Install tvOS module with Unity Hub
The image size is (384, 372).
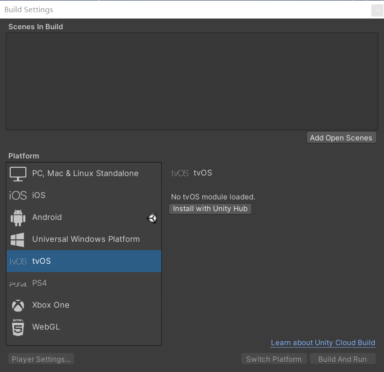[x=210, y=209]
